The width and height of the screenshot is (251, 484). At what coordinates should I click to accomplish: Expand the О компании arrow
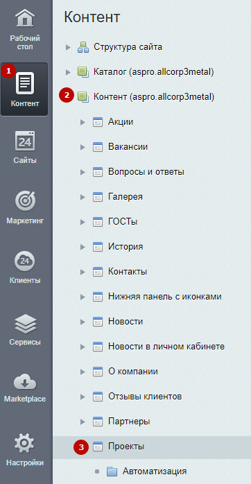pyautogui.click(x=83, y=372)
